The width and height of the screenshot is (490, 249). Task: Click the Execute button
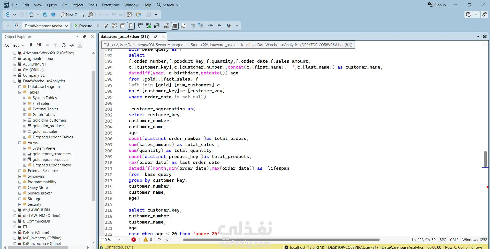coord(83,26)
